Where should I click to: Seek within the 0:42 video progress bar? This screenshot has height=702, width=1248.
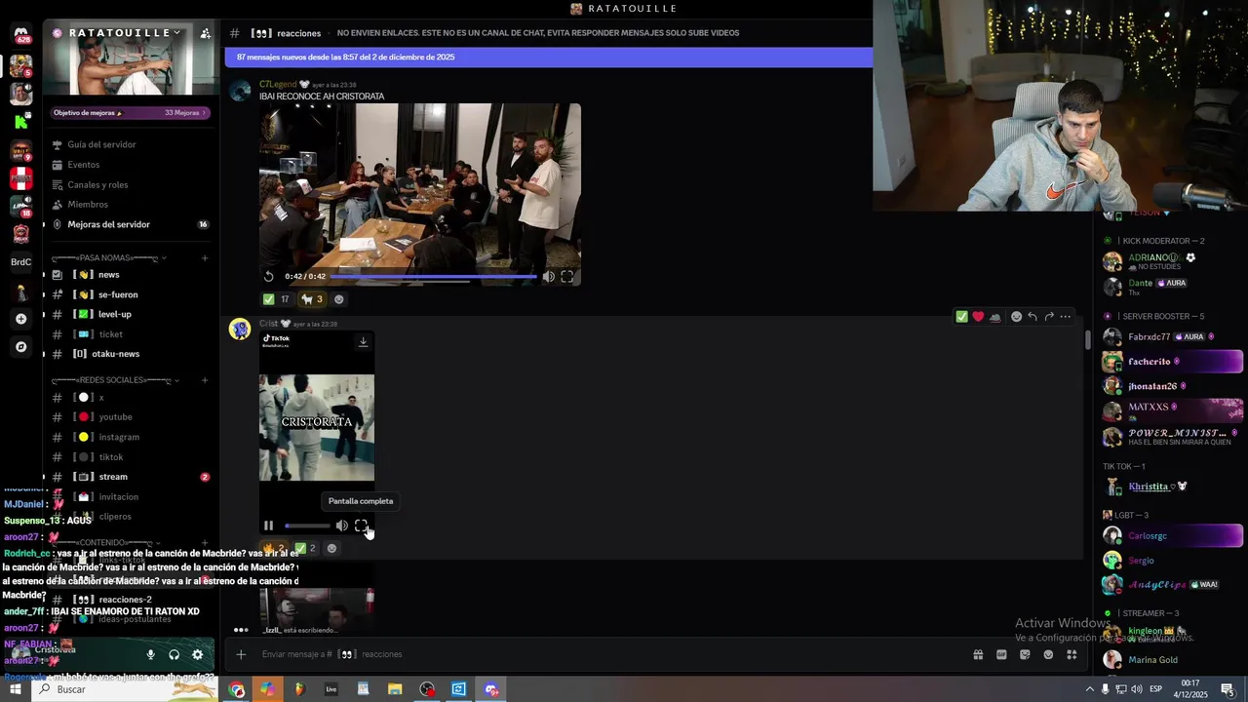point(434,277)
